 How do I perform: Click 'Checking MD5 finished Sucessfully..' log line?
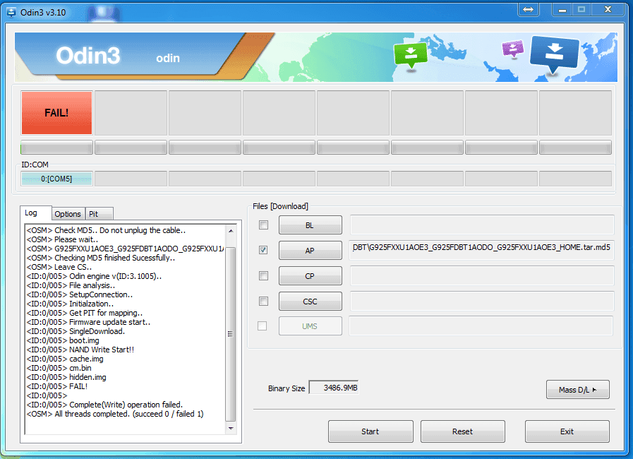(x=100, y=258)
